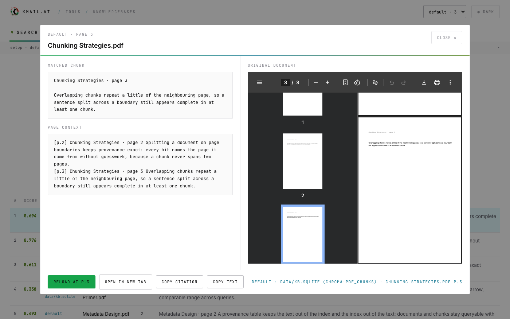Click the footer citation path text
Screen dimensions: 510x319
click(357, 282)
